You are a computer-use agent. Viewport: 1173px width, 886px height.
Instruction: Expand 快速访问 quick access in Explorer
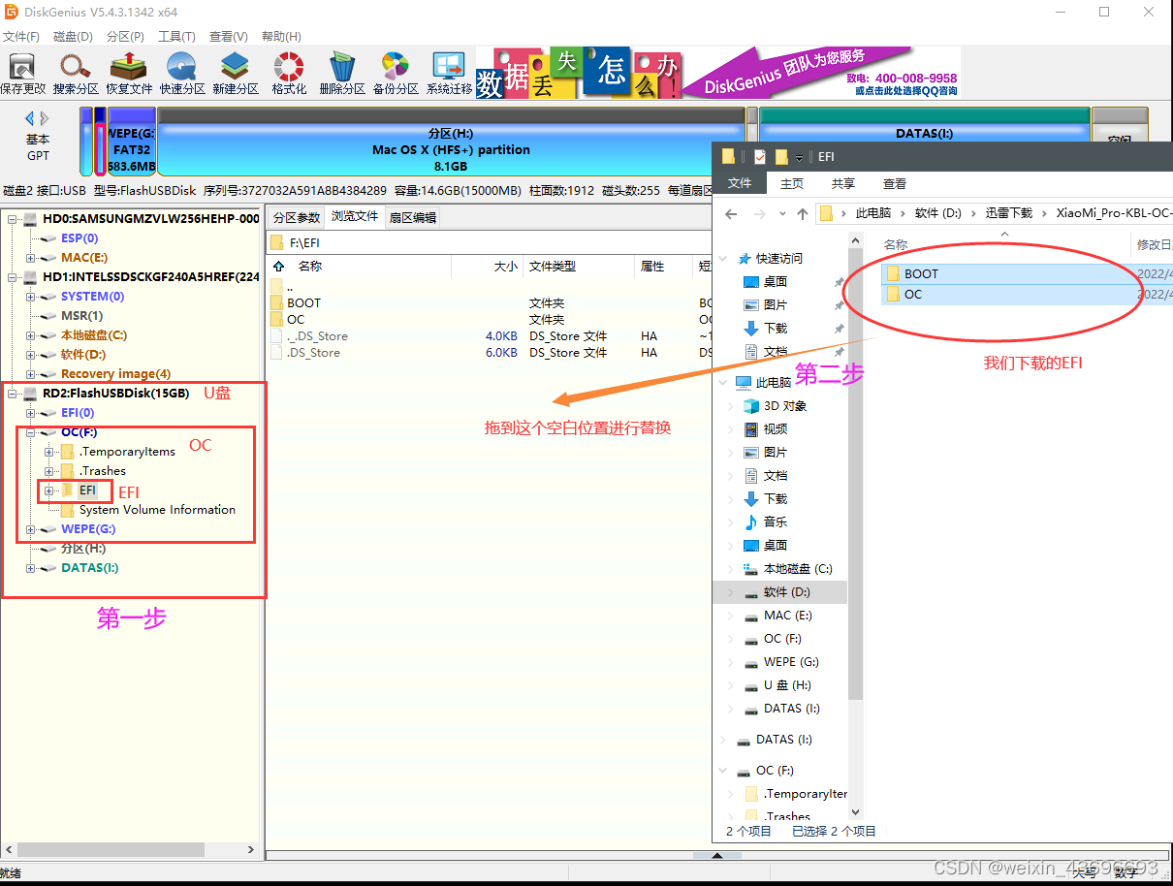coord(723,258)
